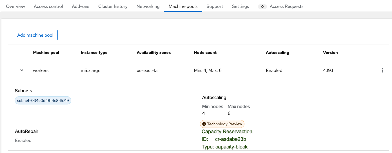Screen dimensions: 392x153
Task: Click the Capacity Reservation ID cr-asdabe23b
Action: point(231,139)
